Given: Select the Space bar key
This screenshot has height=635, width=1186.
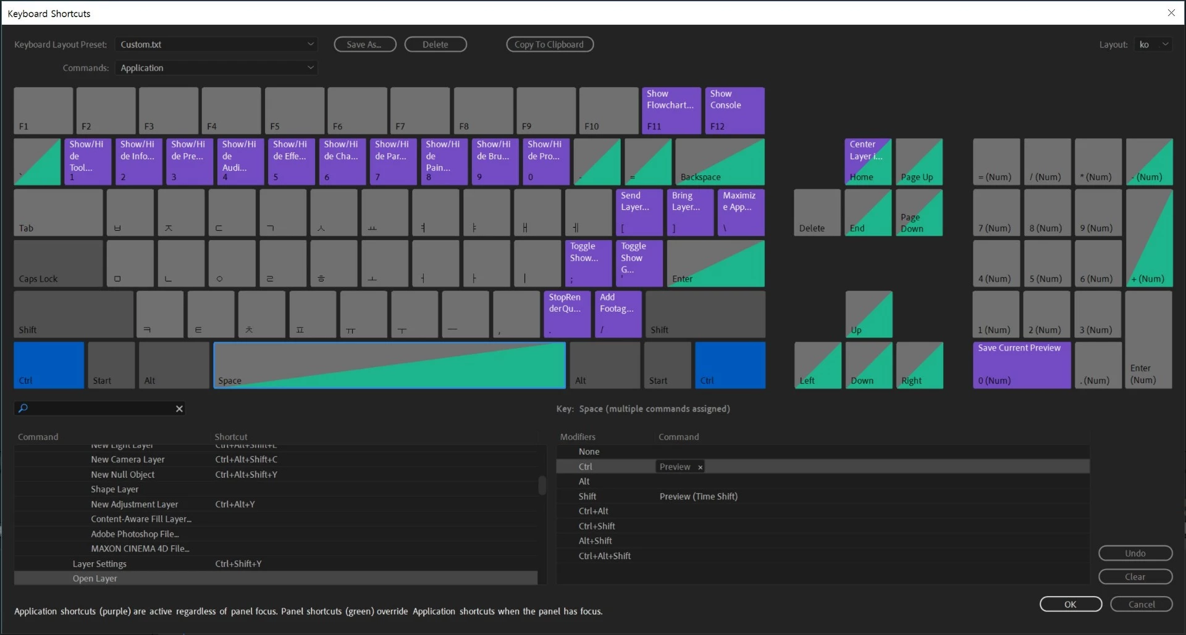Looking at the screenshot, I should coord(389,365).
